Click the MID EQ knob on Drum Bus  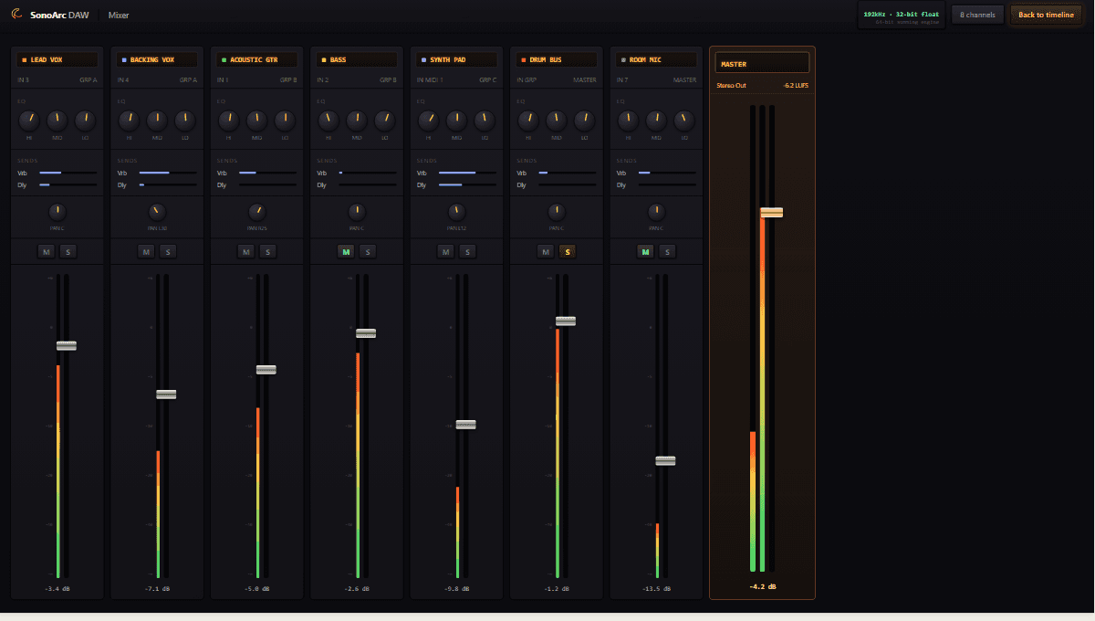[557, 120]
